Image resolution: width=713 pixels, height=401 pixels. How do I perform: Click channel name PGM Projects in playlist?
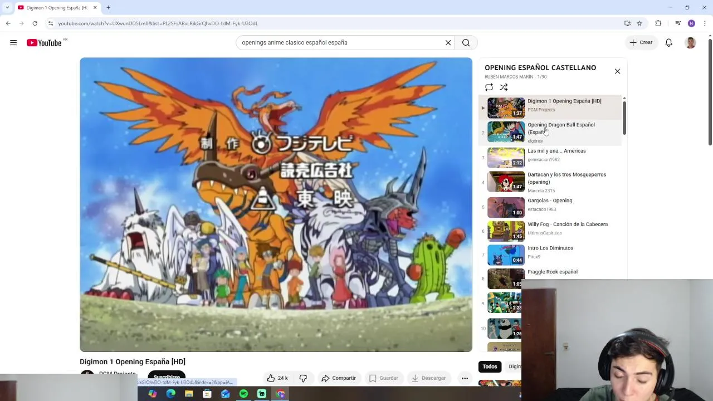click(541, 110)
